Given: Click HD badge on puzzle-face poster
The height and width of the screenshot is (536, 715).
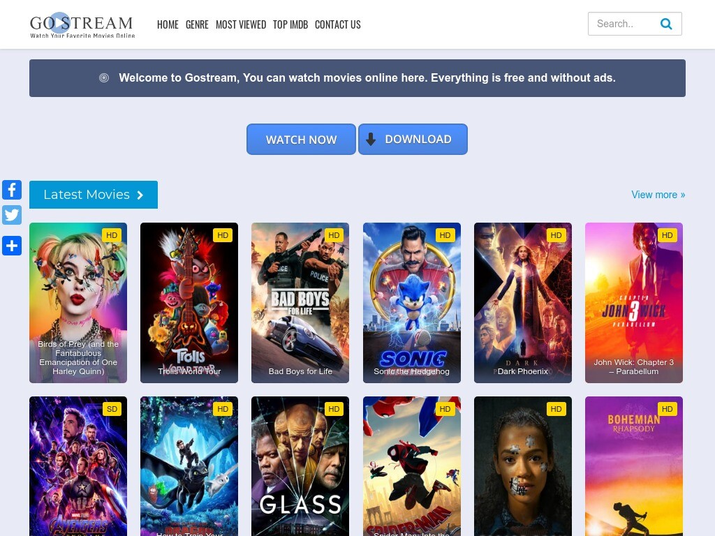Looking at the screenshot, I should pyautogui.click(x=556, y=409).
